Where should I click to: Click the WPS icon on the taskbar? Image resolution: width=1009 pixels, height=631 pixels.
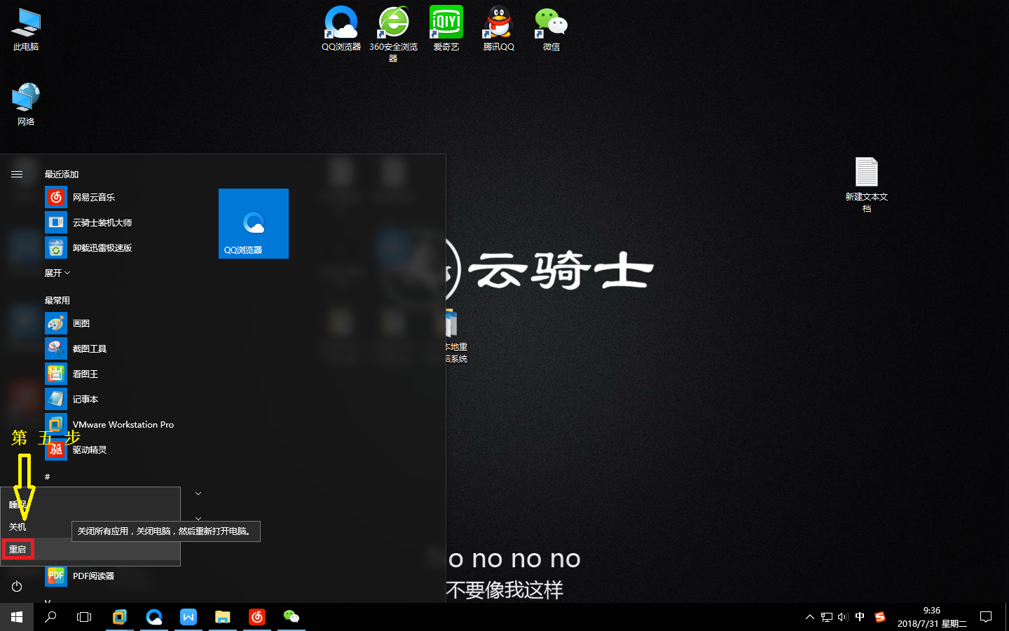[188, 617]
